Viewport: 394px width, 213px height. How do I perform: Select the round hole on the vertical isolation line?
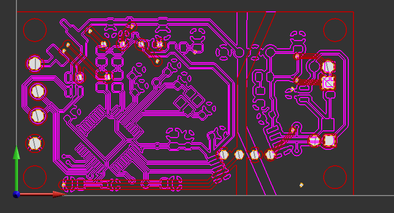tap(239, 52)
